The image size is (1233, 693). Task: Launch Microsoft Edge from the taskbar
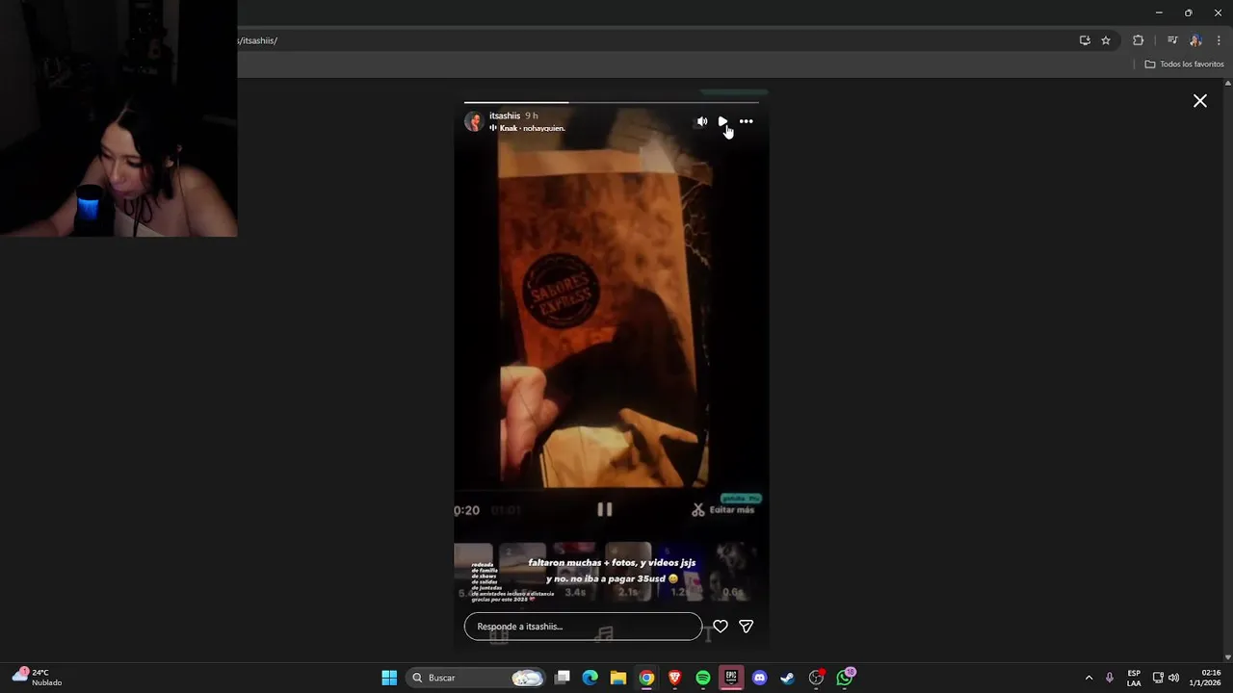590,678
